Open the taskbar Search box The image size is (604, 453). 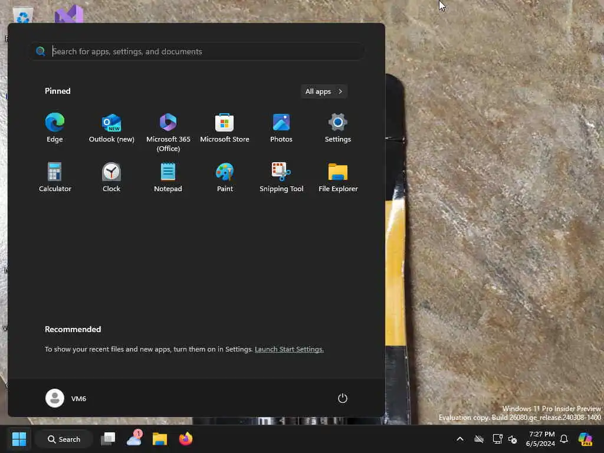click(64, 439)
